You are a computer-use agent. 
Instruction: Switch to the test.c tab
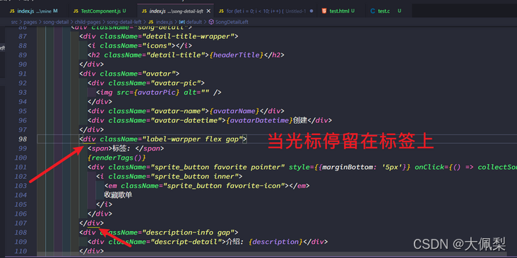coord(388,11)
